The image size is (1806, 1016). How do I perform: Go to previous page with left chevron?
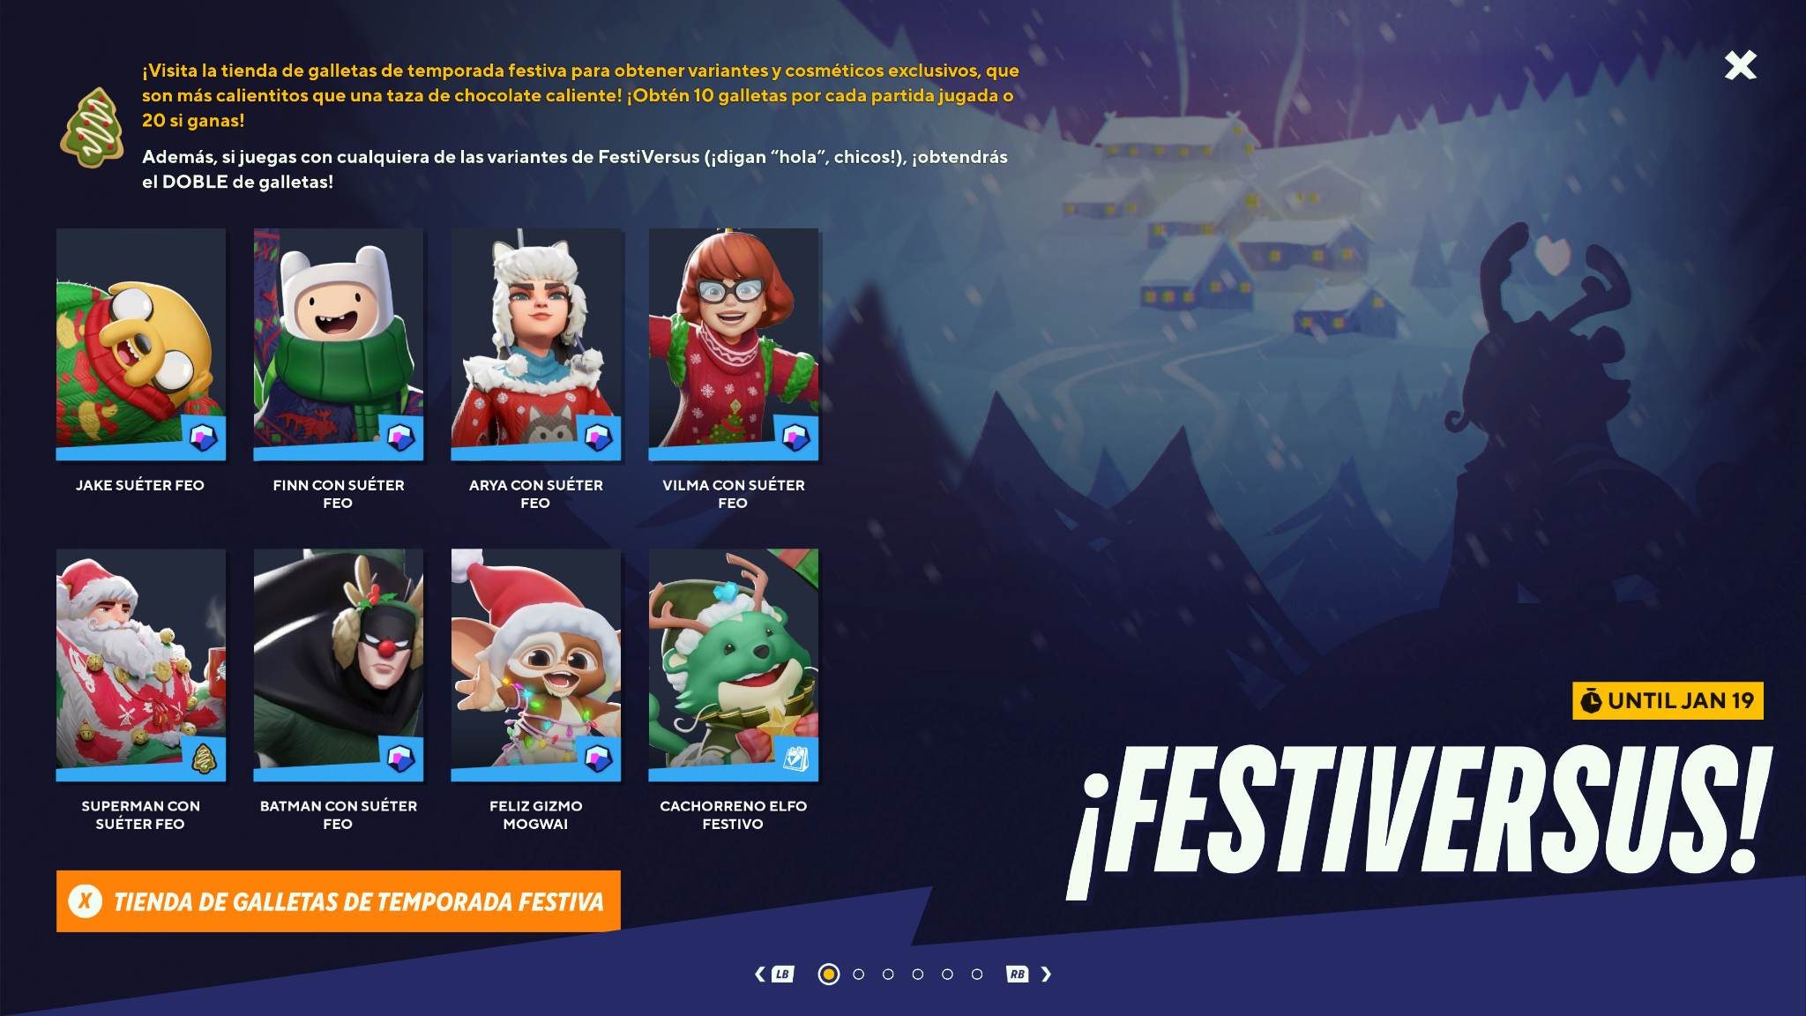[x=759, y=974]
